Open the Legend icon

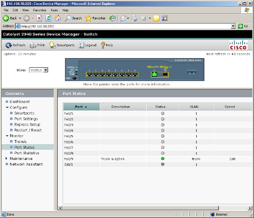tap(81, 45)
